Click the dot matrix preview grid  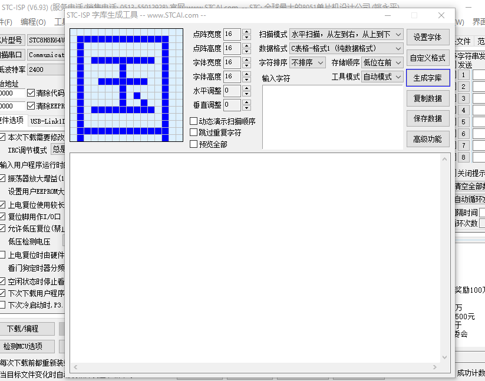click(x=127, y=85)
